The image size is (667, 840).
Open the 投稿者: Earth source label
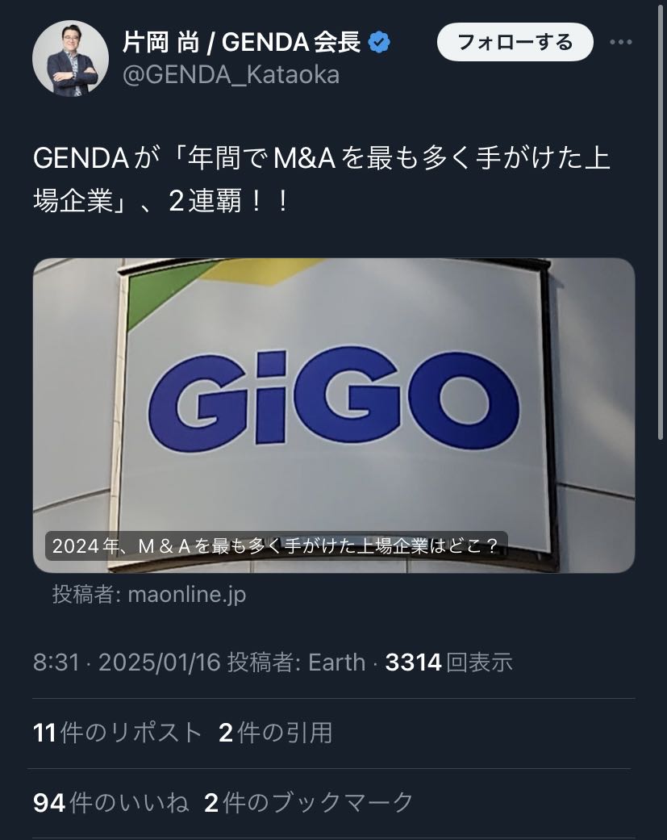[x=296, y=662]
